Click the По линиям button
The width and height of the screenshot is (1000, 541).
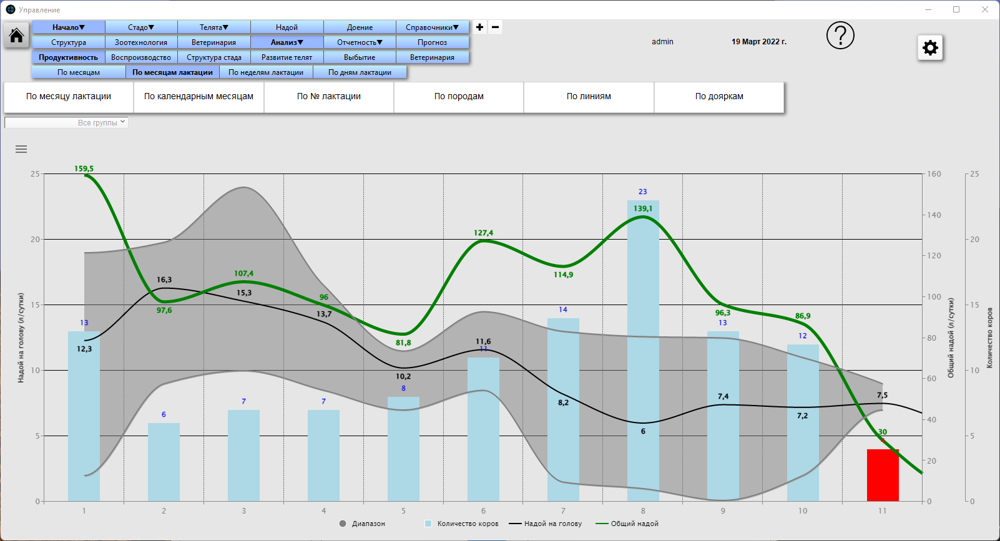click(x=589, y=97)
